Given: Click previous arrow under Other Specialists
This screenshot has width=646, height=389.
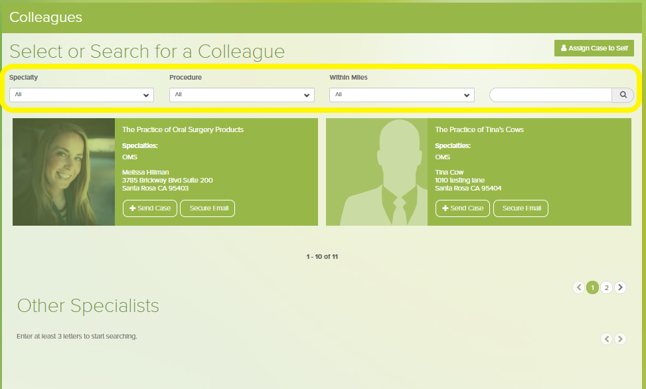Looking at the screenshot, I should coord(606,339).
